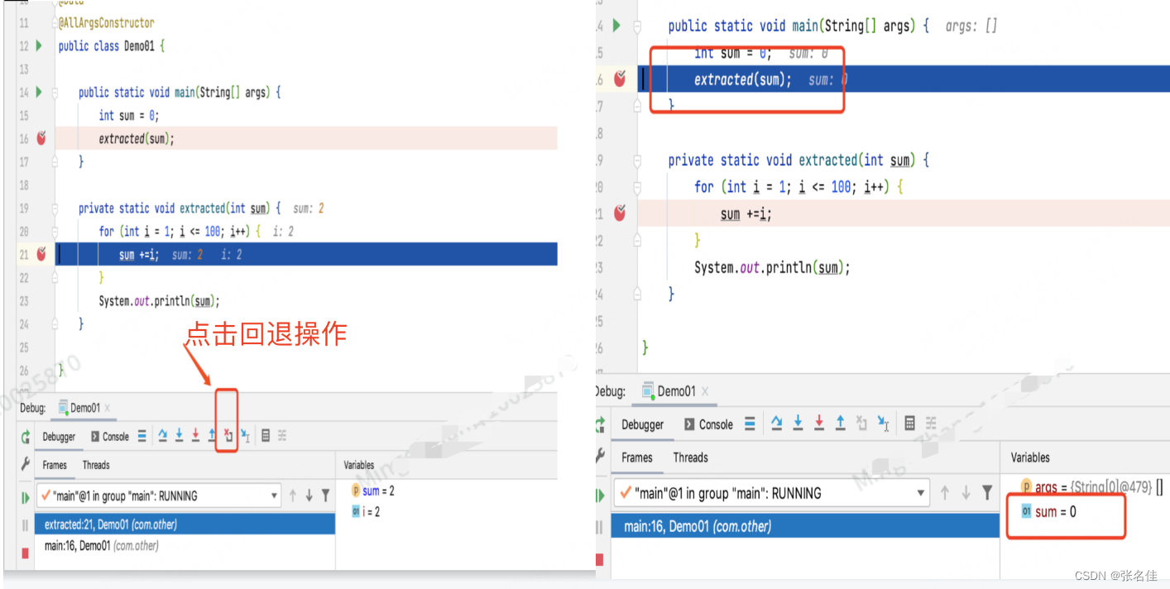Image resolution: width=1170 pixels, height=589 pixels.
Task: Toggle breakpoint on line 16 in left screenshot
Action: pos(41,139)
